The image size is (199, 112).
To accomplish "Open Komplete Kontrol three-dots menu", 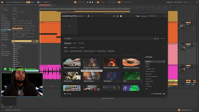I will (92, 16).
